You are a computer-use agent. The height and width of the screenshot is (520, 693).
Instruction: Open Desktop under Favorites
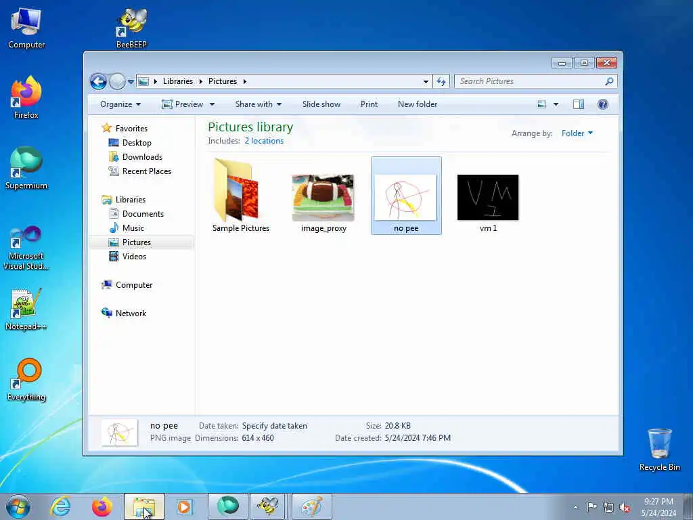137,143
